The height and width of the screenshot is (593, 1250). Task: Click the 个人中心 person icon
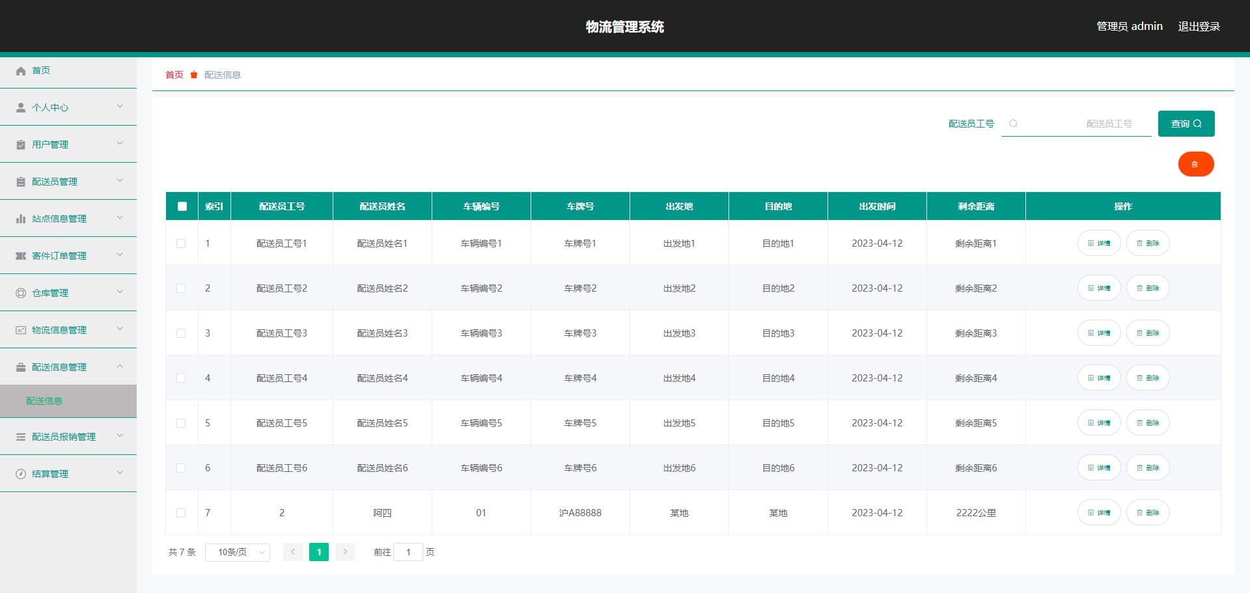click(x=21, y=107)
